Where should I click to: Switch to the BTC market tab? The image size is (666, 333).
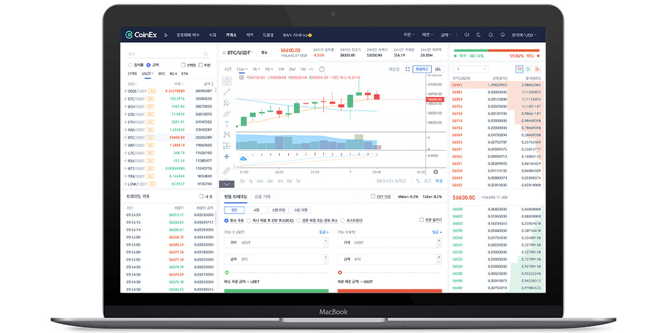click(x=162, y=73)
